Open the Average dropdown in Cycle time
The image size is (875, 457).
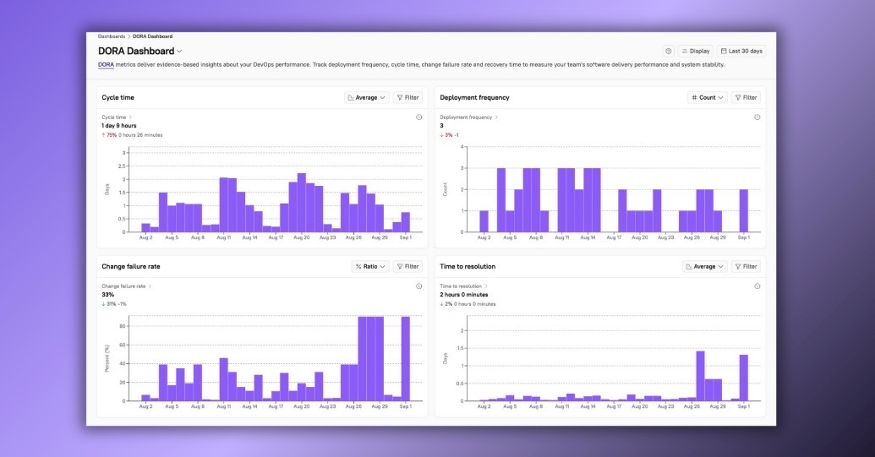point(367,98)
